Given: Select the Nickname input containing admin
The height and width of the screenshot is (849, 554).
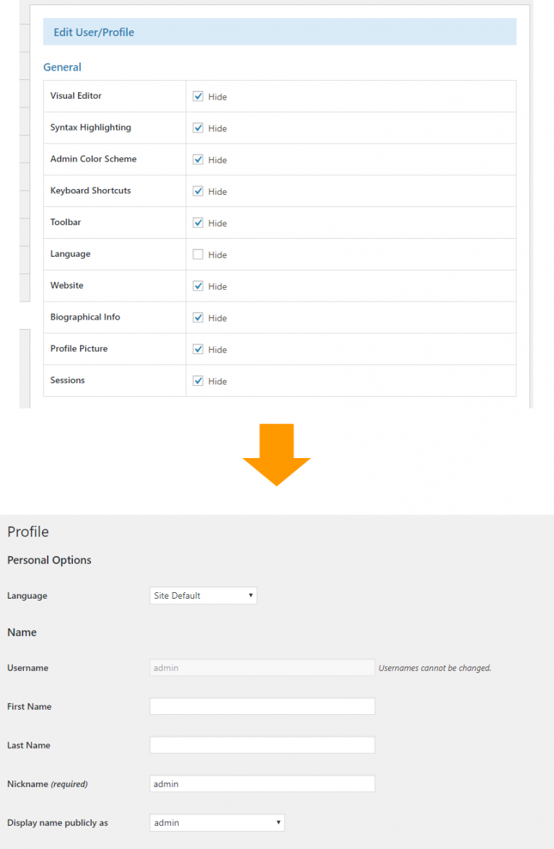Looking at the screenshot, I should pyautogui.click(x=262, y=783).
